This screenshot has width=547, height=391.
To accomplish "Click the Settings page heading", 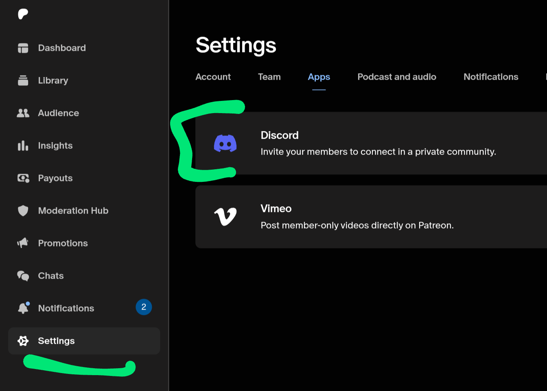I will (236, 46).
